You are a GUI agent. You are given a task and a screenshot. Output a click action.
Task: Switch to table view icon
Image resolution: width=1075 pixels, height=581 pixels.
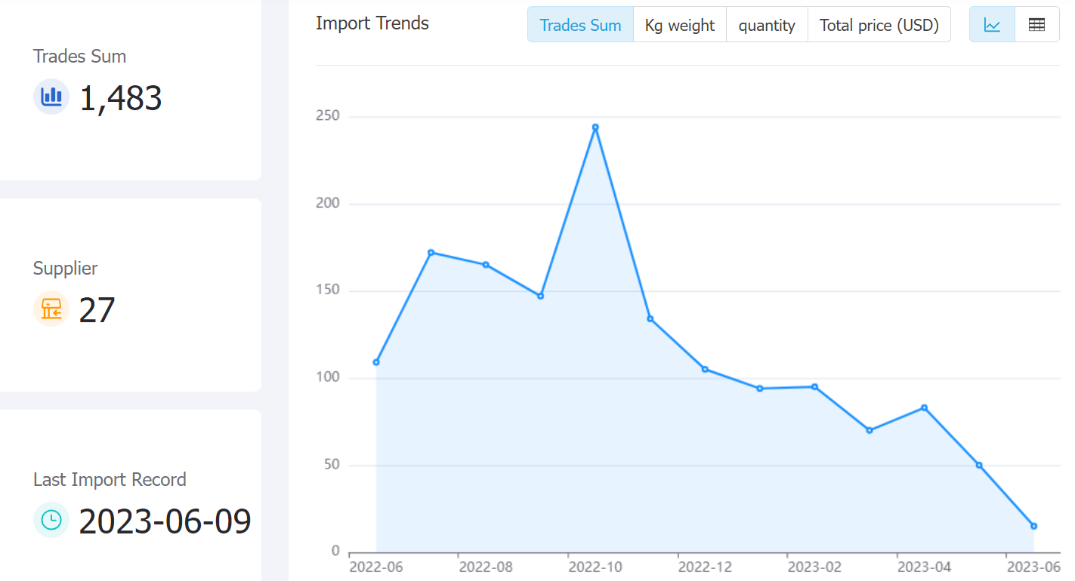click(1036, 25)
